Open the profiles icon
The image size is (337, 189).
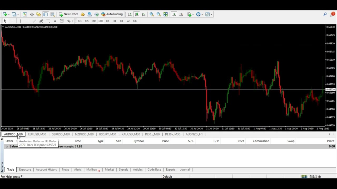coord(14,14)
